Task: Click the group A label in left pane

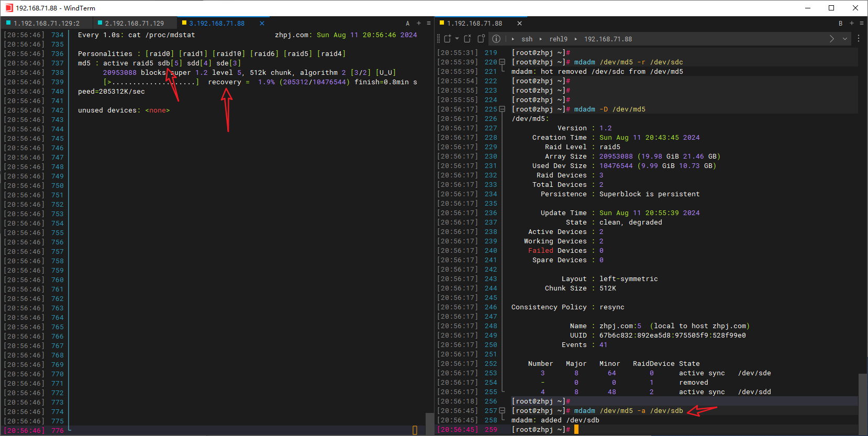Action: point(408,24)
